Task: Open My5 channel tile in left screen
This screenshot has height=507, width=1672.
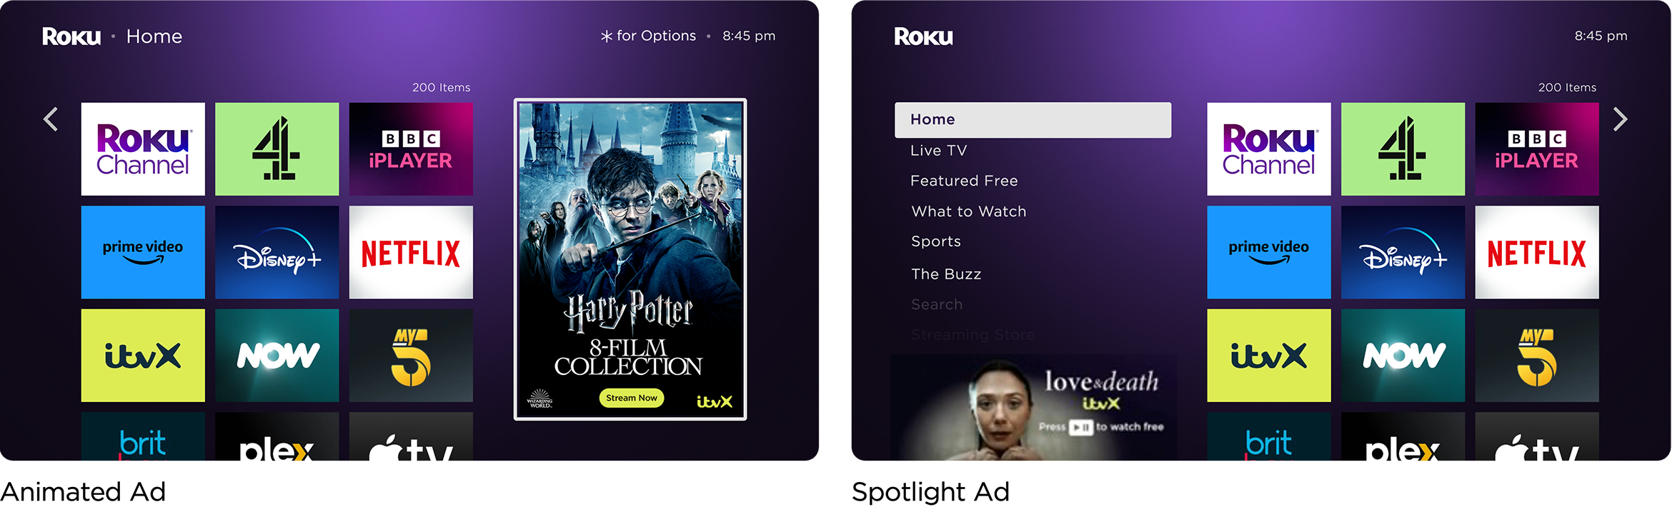Action: [411, 356]
